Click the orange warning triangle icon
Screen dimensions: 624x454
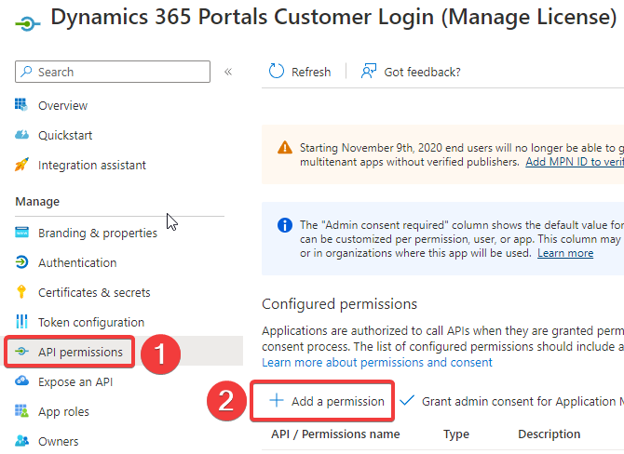tap(285, 148)
